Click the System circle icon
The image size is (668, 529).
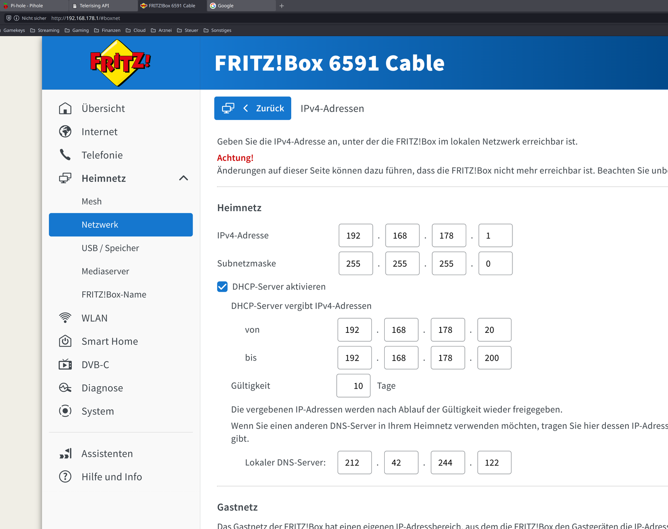pyautogui.click(x=65, y=411)
